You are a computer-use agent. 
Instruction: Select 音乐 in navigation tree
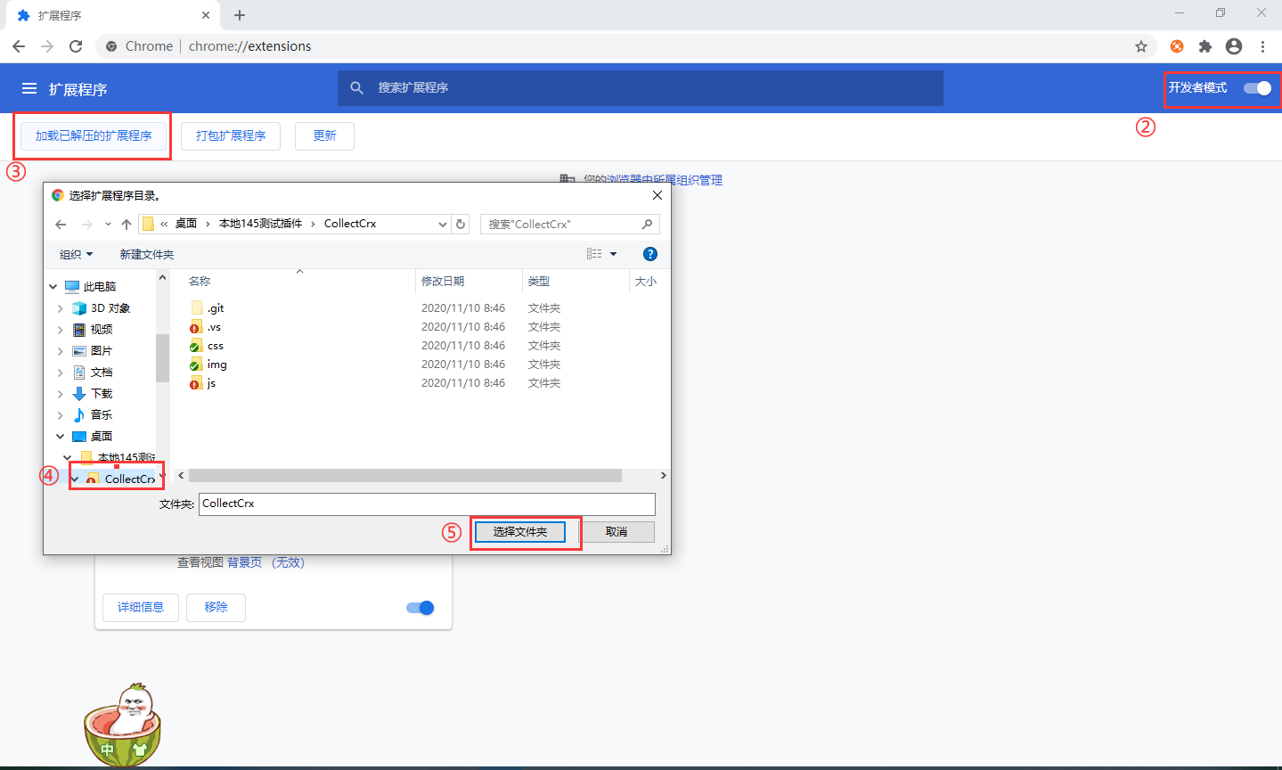(x=101, y=415)
